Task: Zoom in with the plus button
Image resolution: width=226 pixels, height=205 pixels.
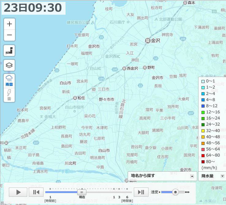Action: (x=9, y=24)
